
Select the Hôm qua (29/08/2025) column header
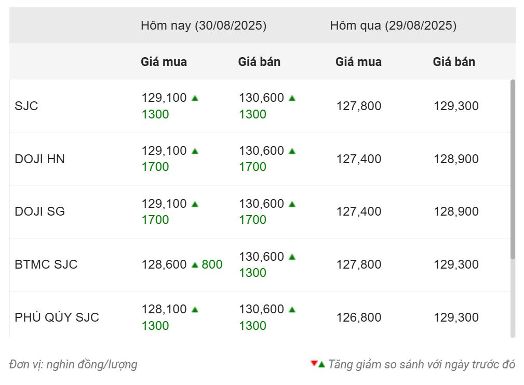pyautogui.click(x=393, y=25)
